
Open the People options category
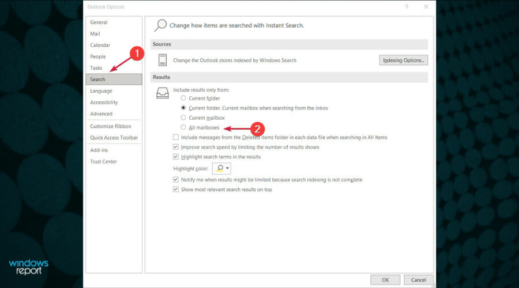click(114, 56)
